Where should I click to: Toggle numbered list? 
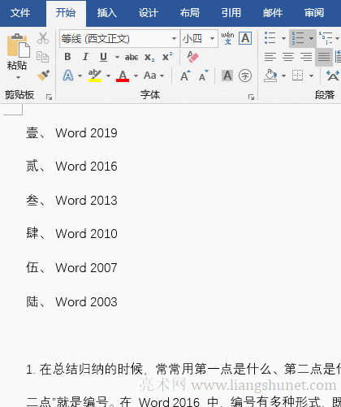point(298,38)
